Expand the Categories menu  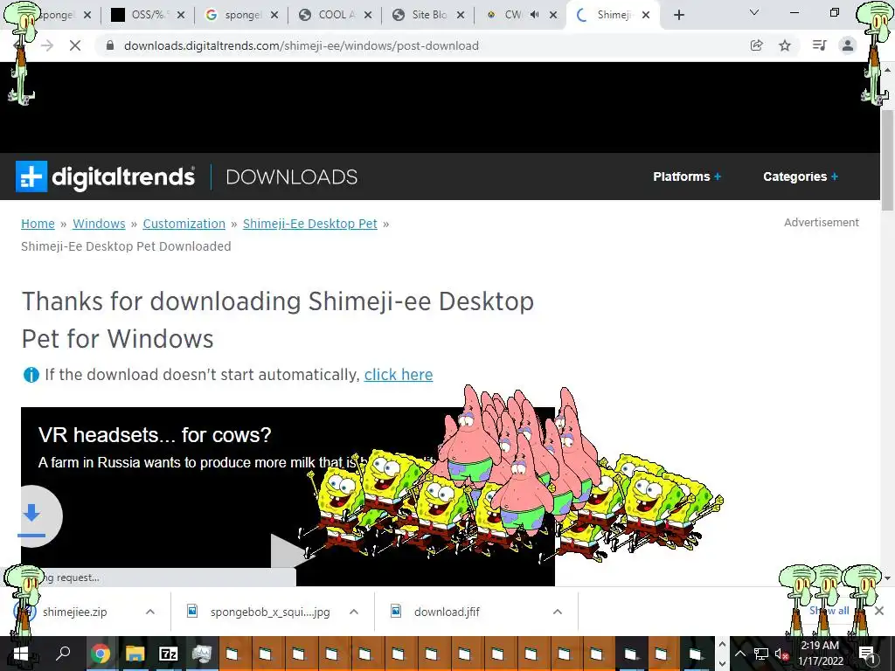[x=801, y=176]
